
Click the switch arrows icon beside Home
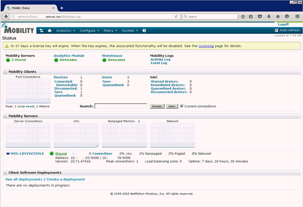(x=41, y=31)
